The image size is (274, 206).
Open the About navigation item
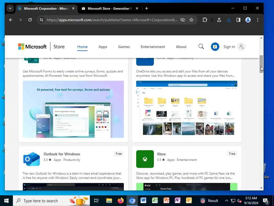click(181, 47)
